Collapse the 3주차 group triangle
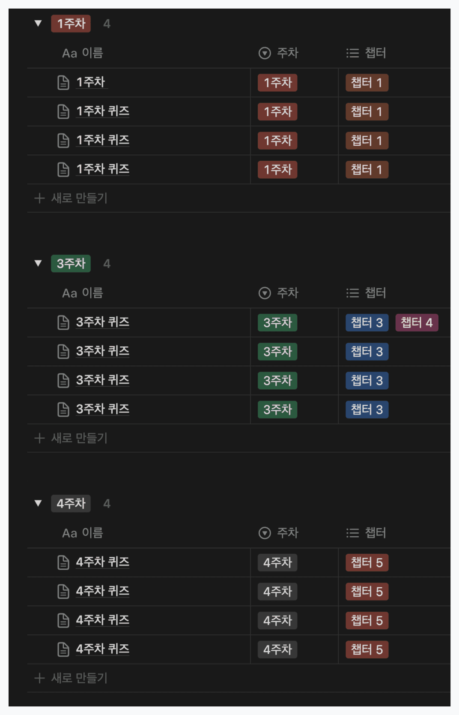 pyautogui.click(x=38, y=263)
